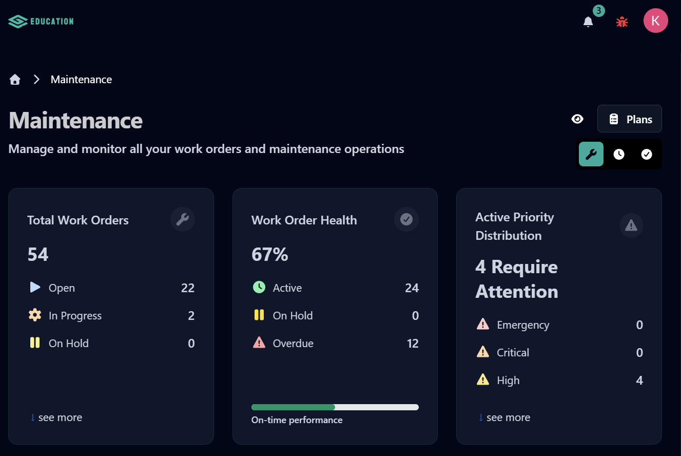Image resolution: width=681 pixels, height=456 pixels.
Task: Click the Open count 22
Action: (188, 288)
